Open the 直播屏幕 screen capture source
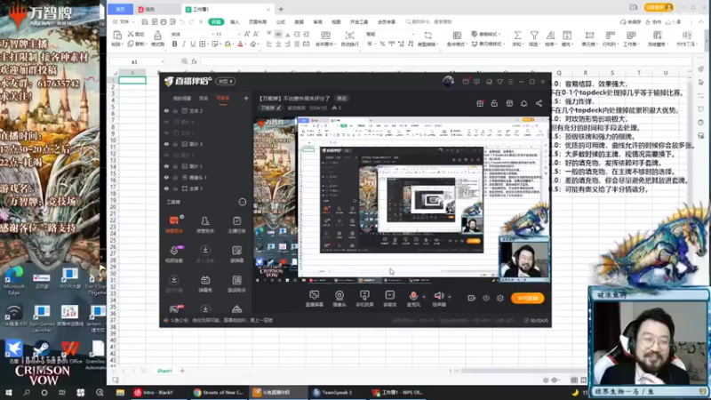The width and height of the screenshot is (711, 400). (x=315, y=299)
